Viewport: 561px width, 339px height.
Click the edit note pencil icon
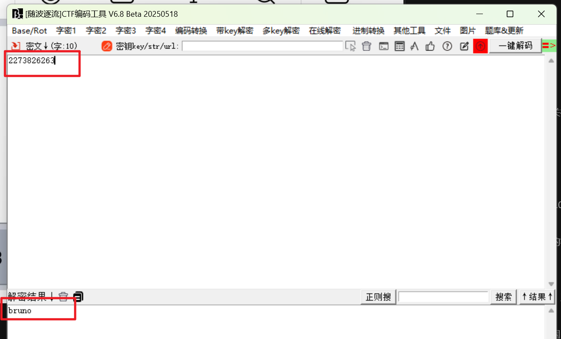[464, 46]
